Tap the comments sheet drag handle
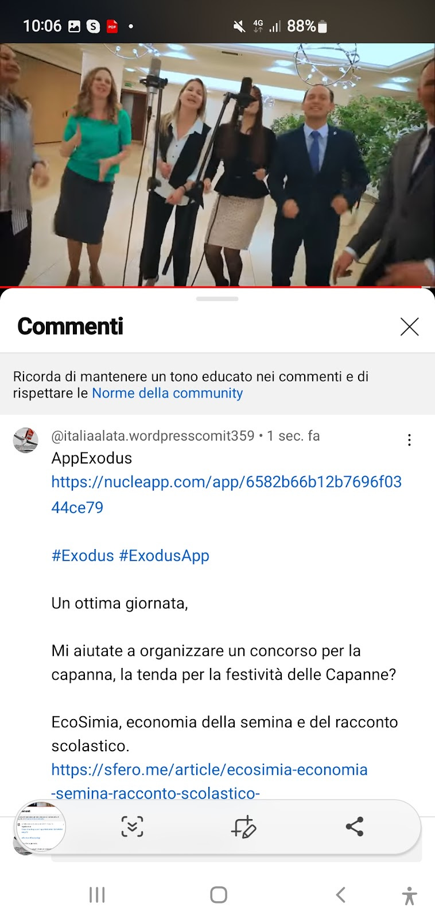The height and width of the screenshot is (919, 435). [x=217, y=299]
